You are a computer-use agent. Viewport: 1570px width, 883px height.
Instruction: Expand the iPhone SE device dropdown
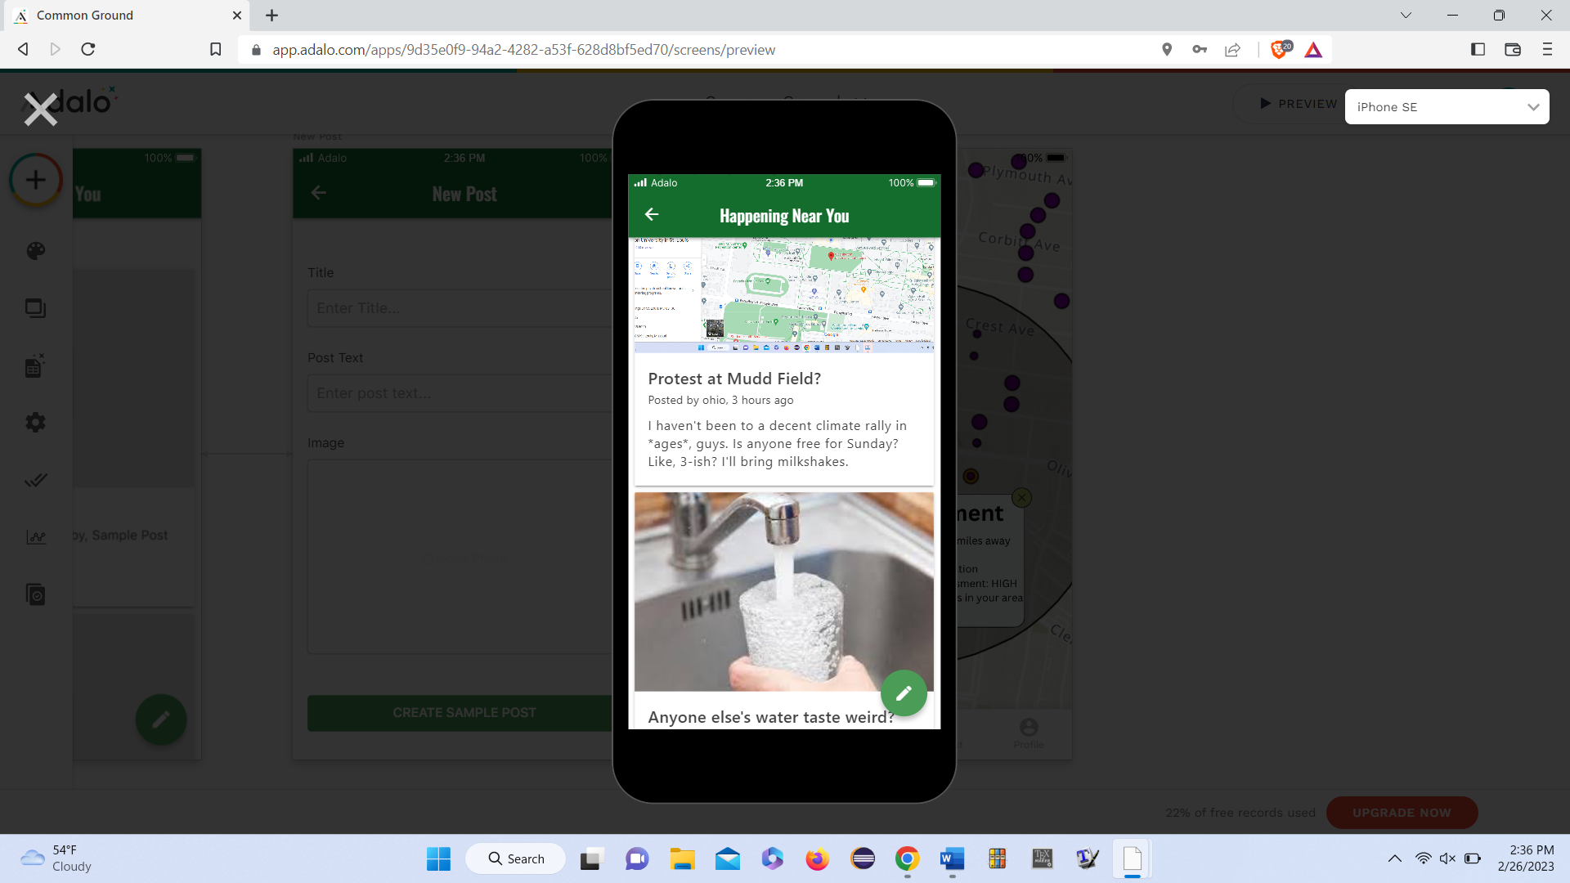1446,107
